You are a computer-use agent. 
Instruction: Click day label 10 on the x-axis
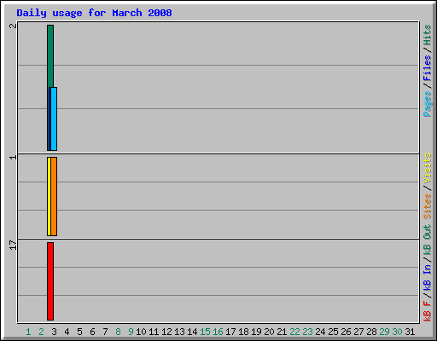141,332
